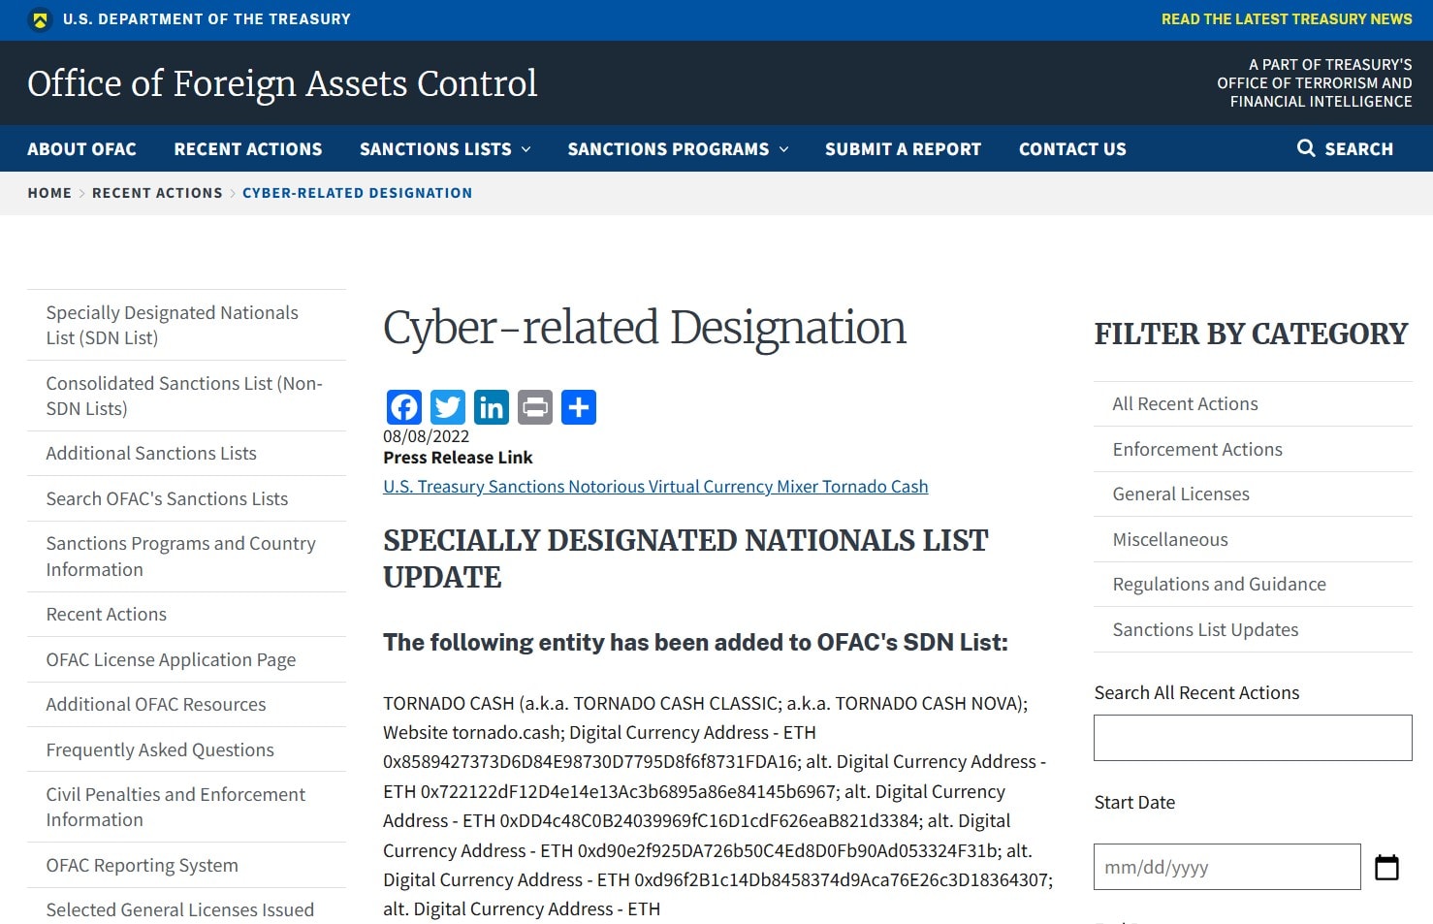Click the Search All Recent Actions field

tap(1252, 738)
